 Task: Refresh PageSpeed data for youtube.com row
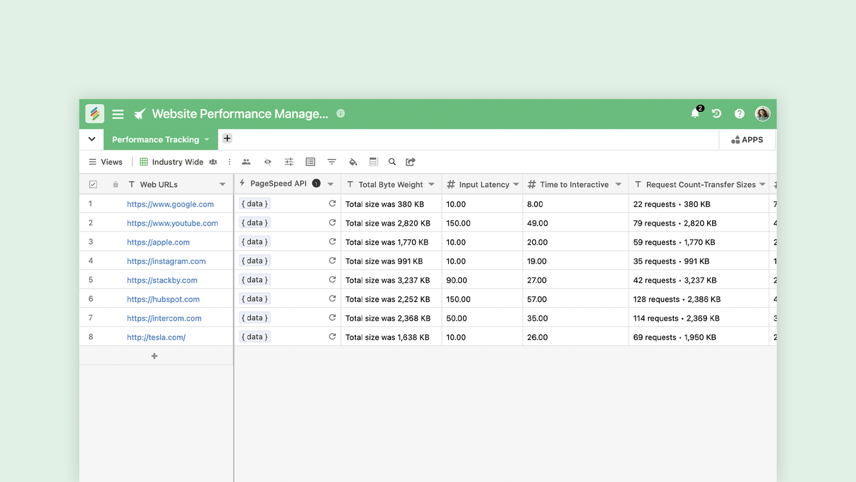(332, 223)
